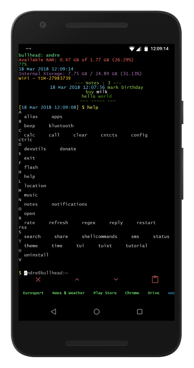Select the 'flash' command
Viewport: 194px width, 368px height.
(x=31, y=167)
